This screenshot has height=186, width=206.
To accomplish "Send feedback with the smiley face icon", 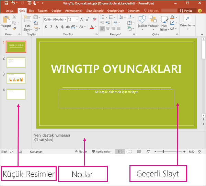I will [200, 11].
